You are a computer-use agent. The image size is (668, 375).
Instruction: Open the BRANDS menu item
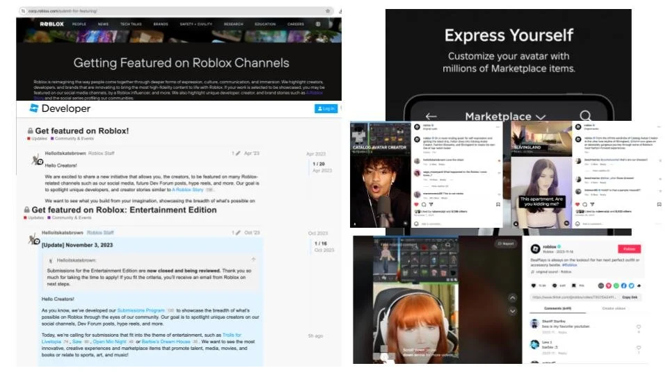[161, 24]
